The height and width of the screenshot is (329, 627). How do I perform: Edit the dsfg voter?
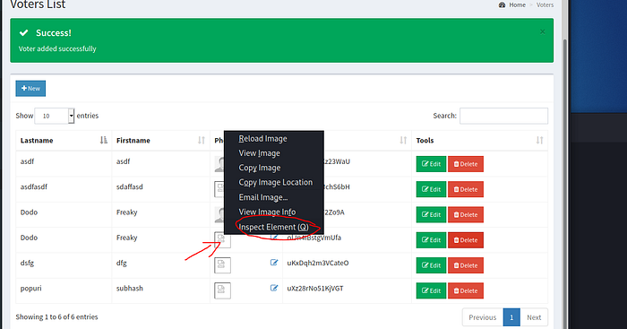click(431, 265)
